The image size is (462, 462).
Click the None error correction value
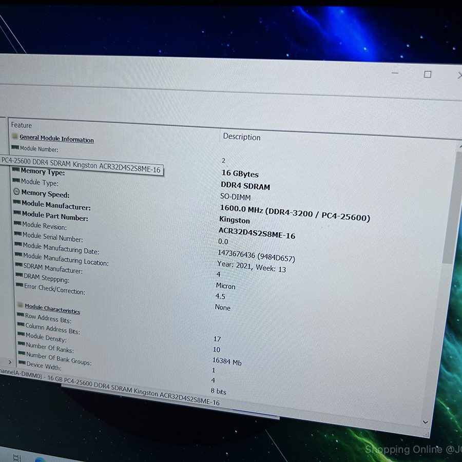click(223, 307)
